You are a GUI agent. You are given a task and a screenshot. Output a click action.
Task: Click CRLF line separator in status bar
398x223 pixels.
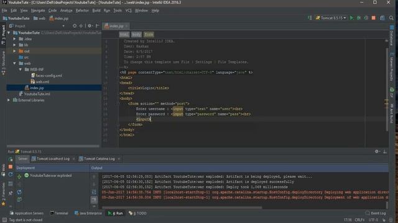359,220
